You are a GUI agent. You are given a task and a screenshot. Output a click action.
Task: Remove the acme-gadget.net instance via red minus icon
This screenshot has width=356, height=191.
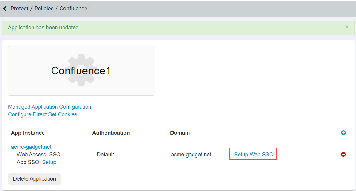[343, 155]
